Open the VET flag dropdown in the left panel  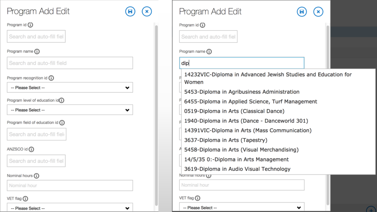pos(70,208)
